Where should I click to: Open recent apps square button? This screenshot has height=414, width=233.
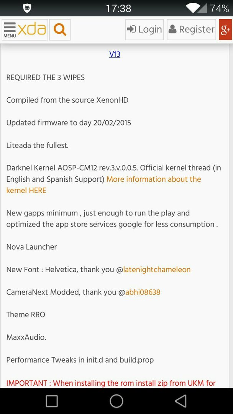point(52,401)
